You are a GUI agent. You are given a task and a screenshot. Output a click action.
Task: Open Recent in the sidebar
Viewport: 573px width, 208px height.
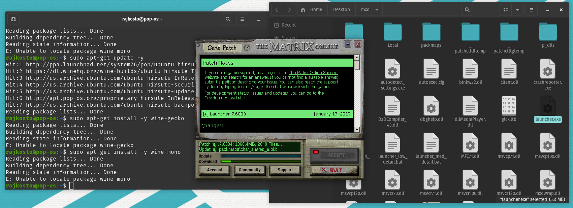pos(289,25)
